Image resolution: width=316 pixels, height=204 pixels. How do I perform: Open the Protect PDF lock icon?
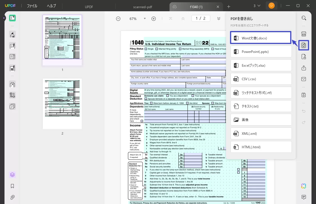[304, 57]
